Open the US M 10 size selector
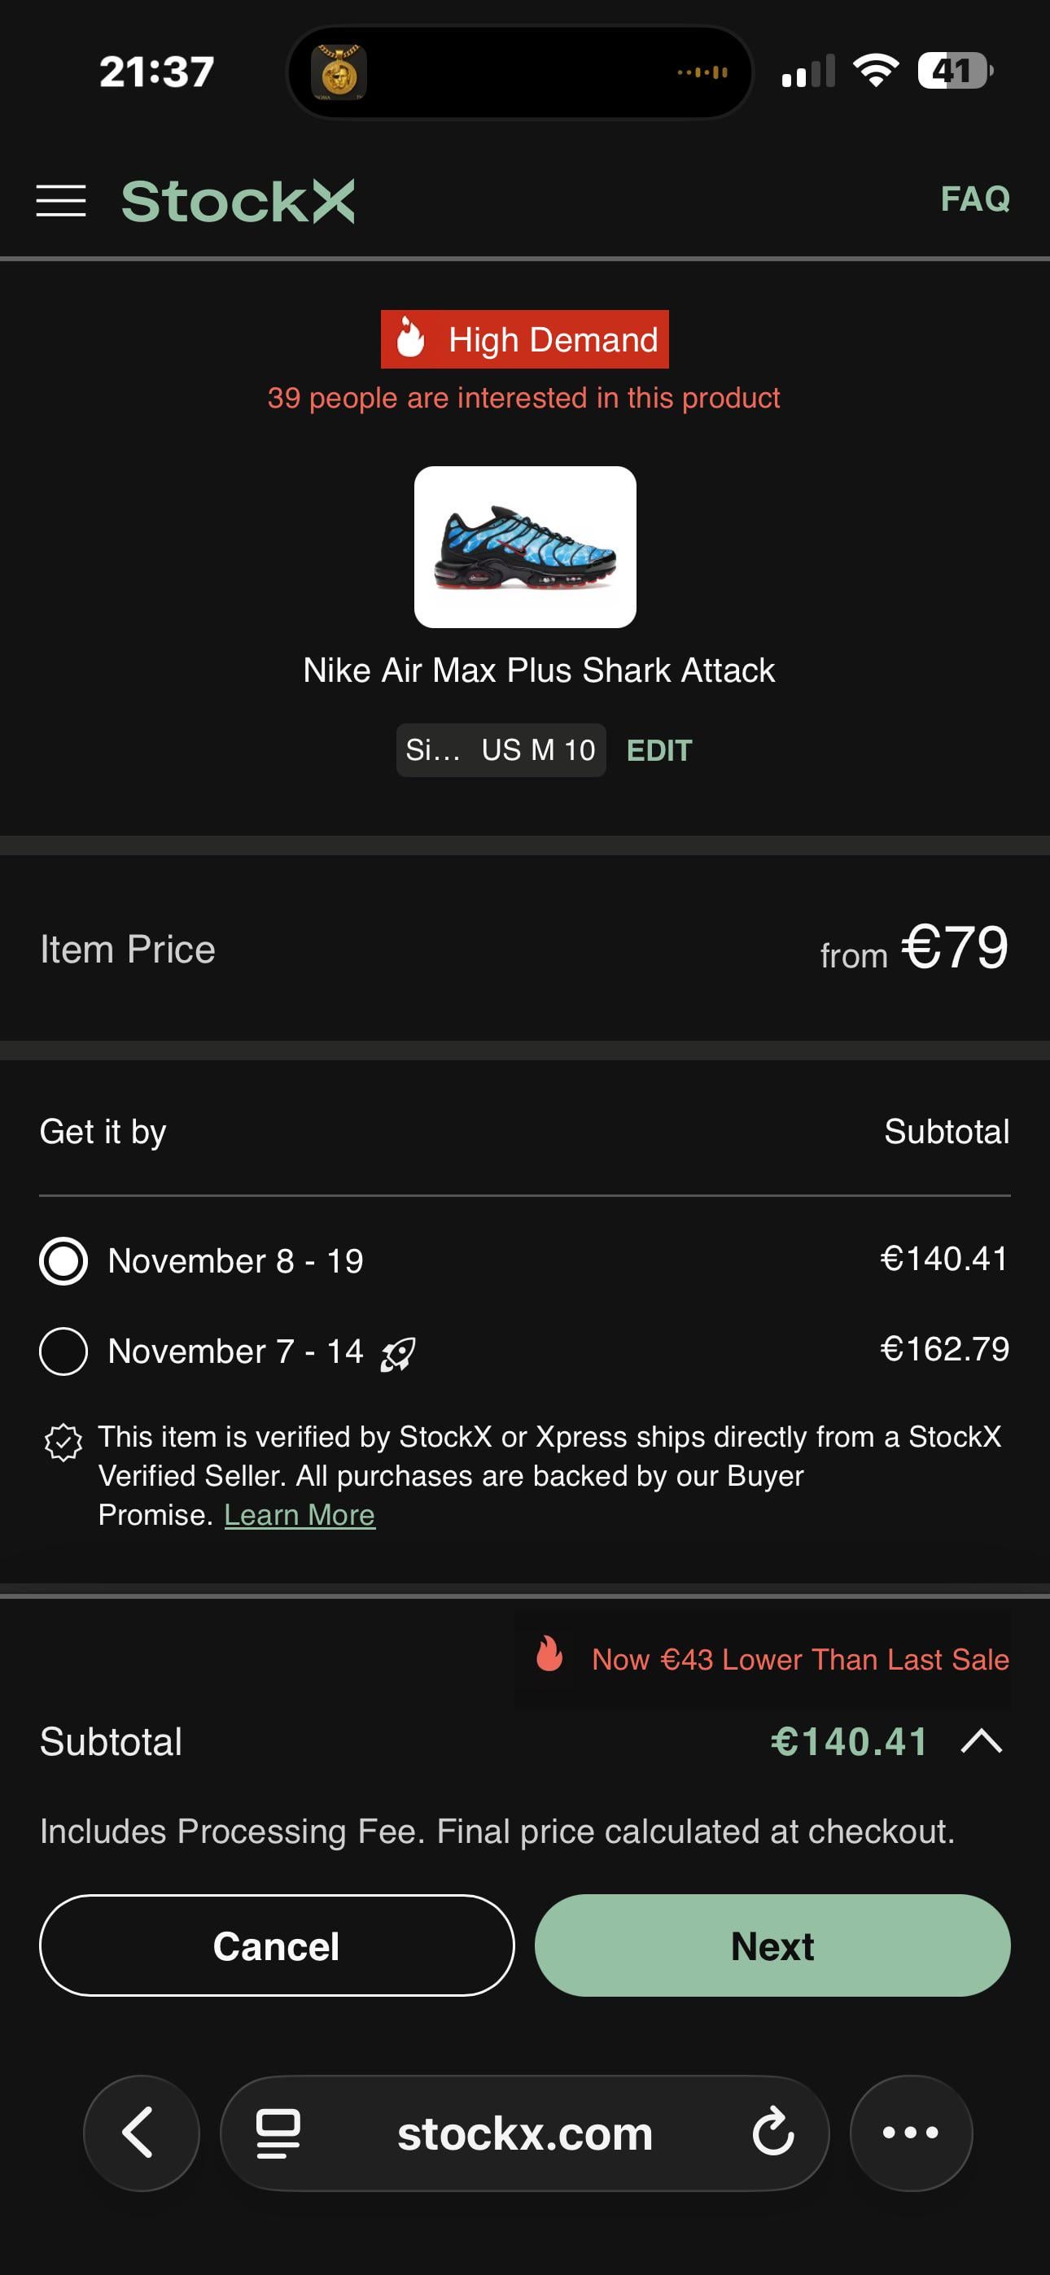The height and width of the screenshot is (2275, 1050). click(501, 750)
